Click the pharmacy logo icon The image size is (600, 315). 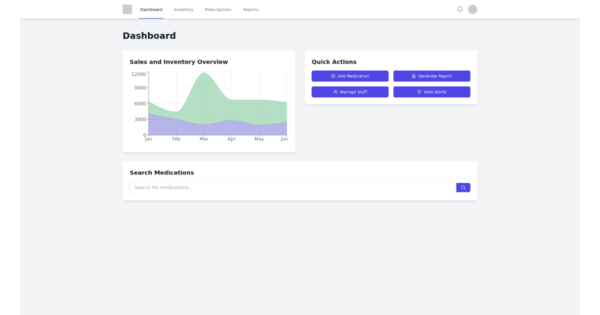coord(127,9)
